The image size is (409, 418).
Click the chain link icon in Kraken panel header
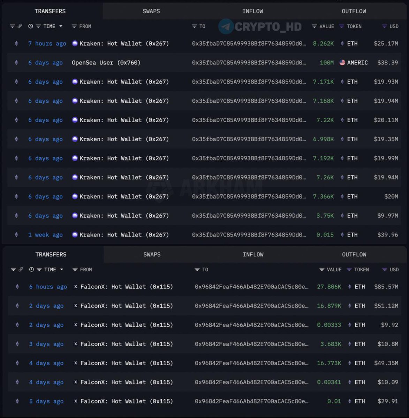click(x=20, y=26)
